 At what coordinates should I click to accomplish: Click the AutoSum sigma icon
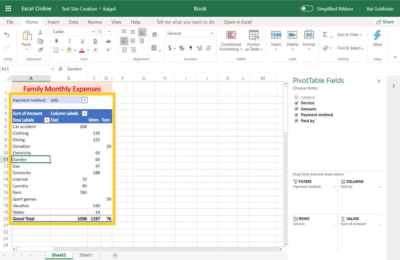(325, 34)
